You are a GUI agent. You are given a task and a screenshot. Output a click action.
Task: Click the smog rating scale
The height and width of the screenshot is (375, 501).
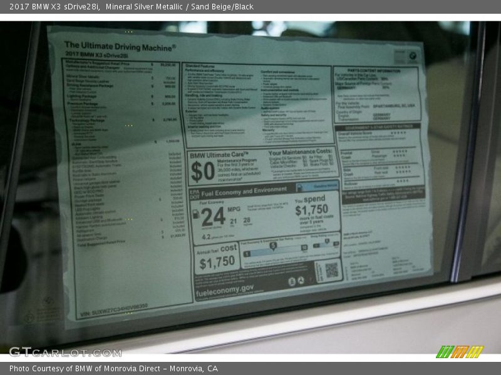coord(326,244)
